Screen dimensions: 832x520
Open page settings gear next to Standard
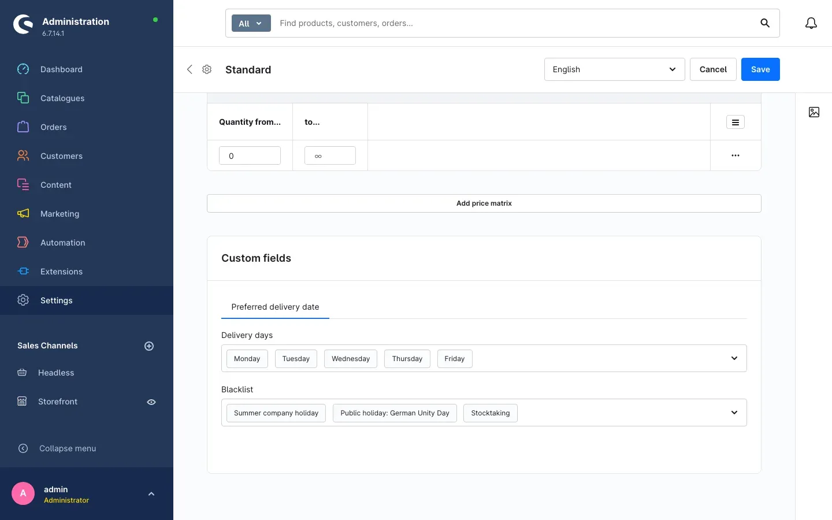[207, 69]
